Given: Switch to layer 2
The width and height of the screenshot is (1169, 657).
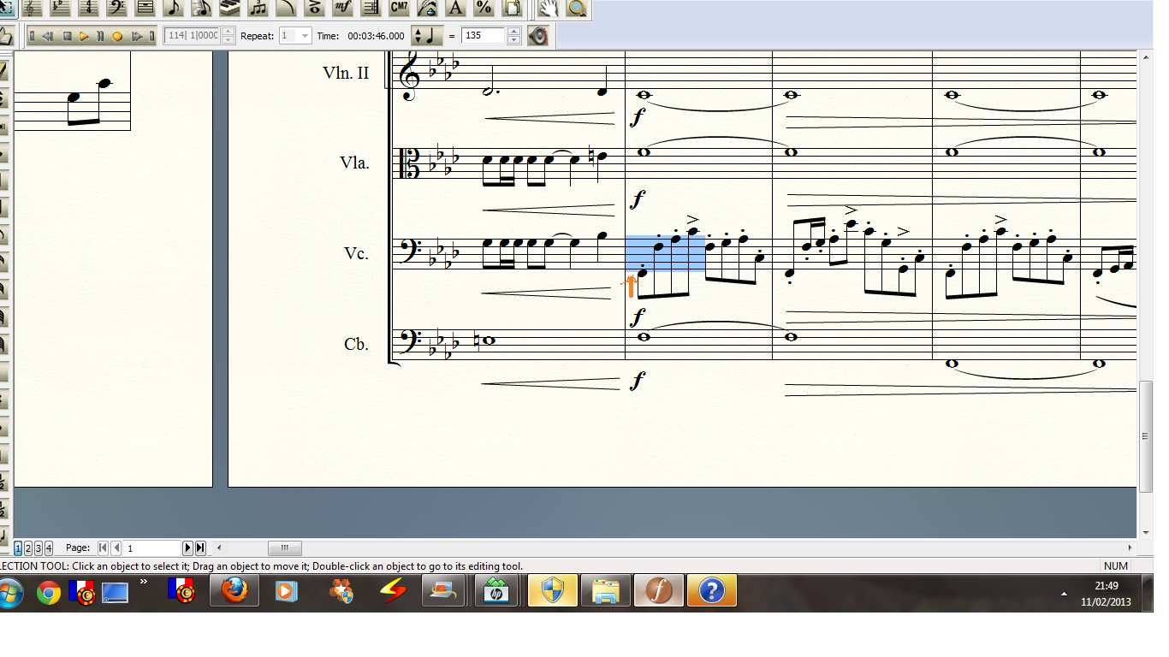Looking at the screenshot, I should coord(28,547).
